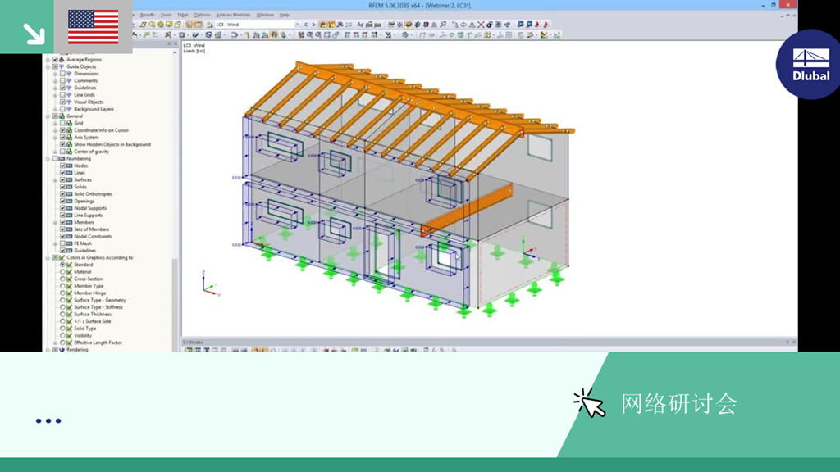840x472 pixels.
Task: Enable Comments checkbox
Action: point(62,81)
